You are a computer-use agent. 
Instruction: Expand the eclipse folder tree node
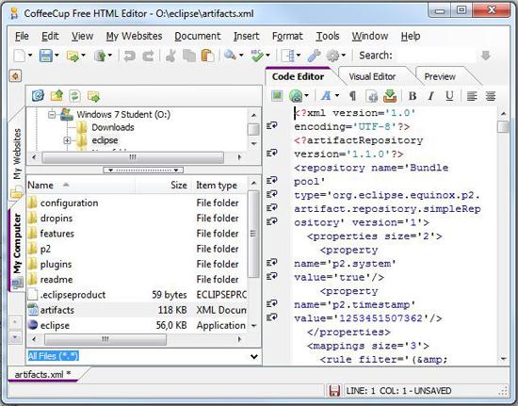point(67,140)
